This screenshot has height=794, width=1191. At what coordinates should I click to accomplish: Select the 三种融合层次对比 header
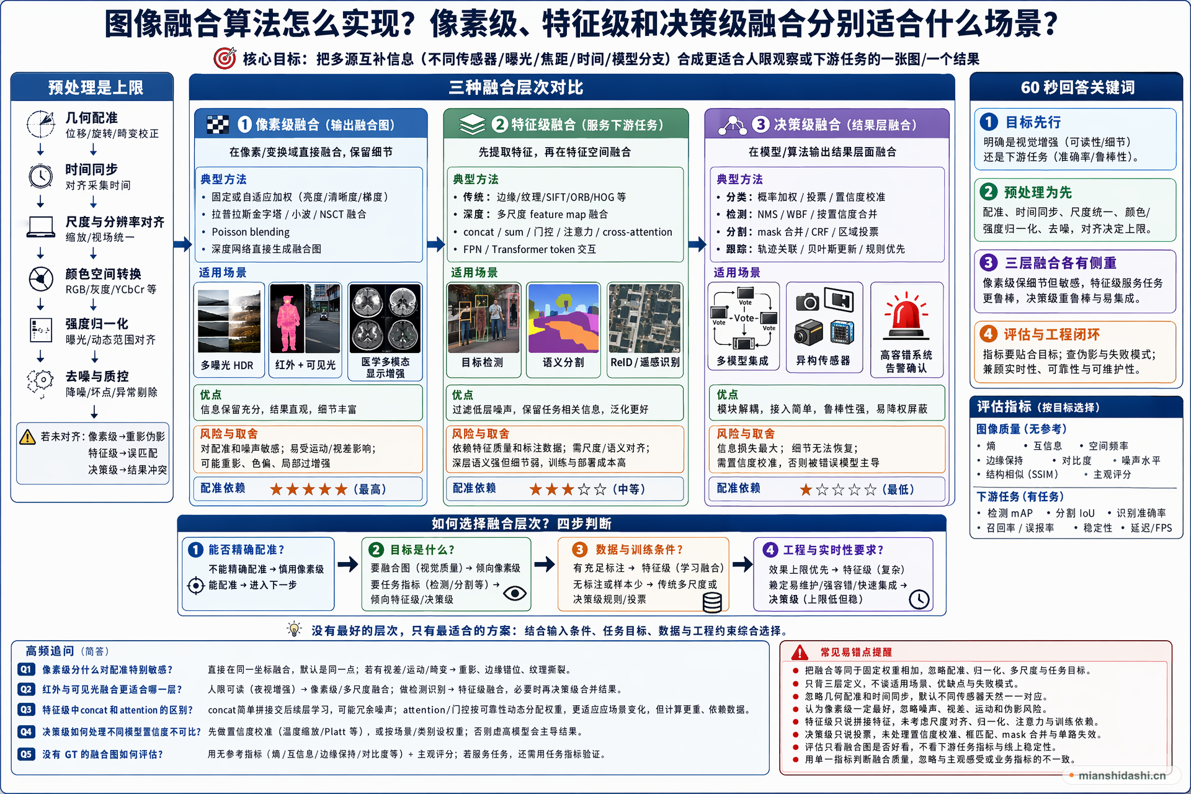[x=572, y=87]
